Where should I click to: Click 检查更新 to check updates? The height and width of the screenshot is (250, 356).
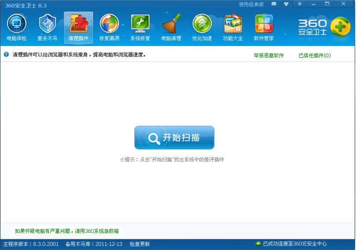140,244
